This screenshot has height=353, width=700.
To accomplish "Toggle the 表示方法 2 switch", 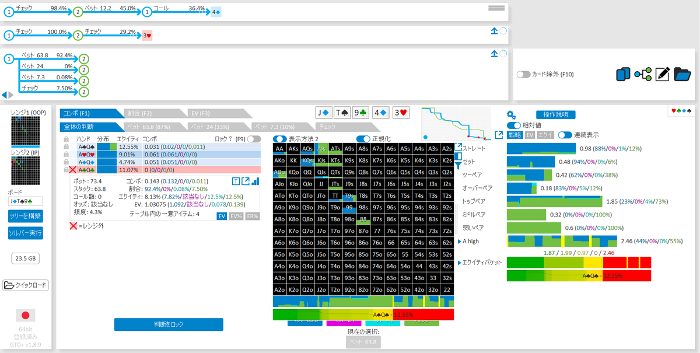I will point(279,139).
